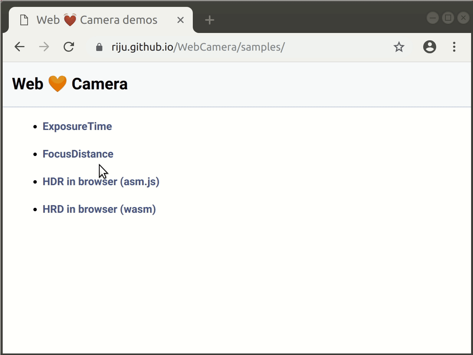
Task: Reload the current page
Action: (69, 47)
